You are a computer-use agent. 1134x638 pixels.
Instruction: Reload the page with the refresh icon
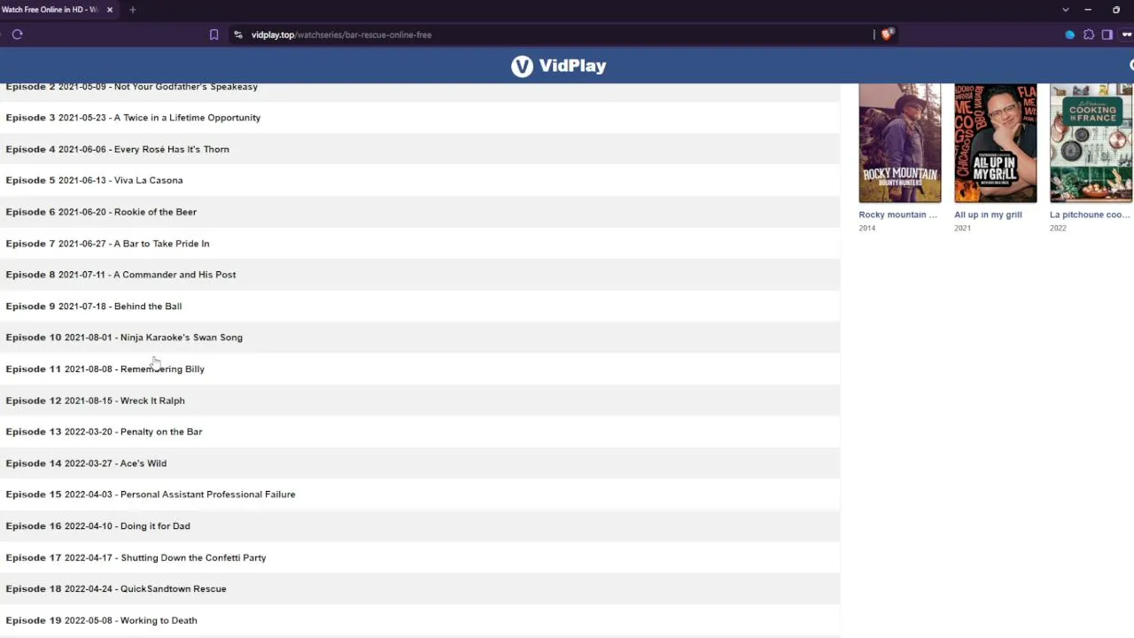[x=17, y=35]
